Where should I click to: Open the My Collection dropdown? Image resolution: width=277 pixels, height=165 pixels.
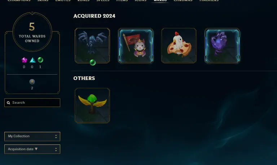click(x=32, y=137)
